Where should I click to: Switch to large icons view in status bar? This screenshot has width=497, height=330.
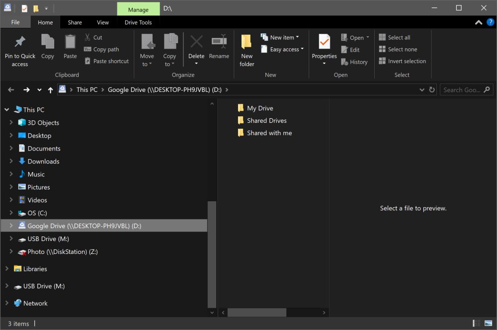click(489, 323)
